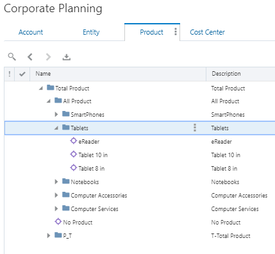Click the P_T folder icon
275x254 pixels.
pos(58,235)
